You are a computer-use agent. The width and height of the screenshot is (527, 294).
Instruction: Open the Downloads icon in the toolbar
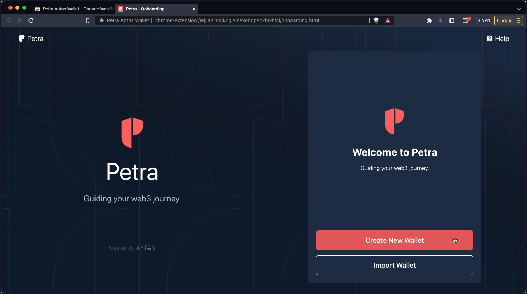[440, 20]
